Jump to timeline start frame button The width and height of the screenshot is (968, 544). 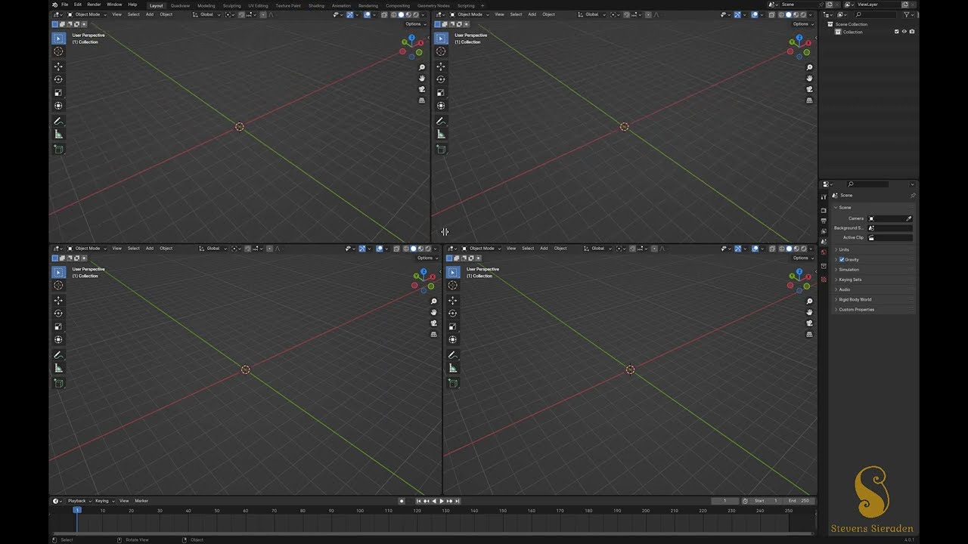[418, 501]
